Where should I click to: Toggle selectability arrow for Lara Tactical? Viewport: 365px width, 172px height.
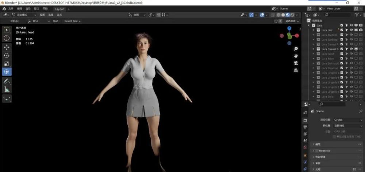click(x=346, y=35)
